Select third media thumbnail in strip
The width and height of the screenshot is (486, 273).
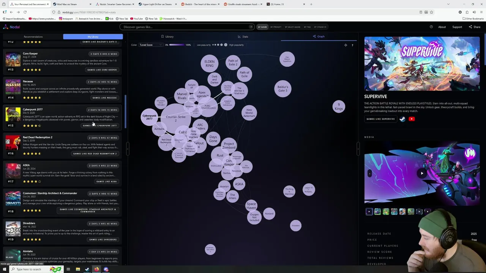pyautogui.click(x=386, y=212)
